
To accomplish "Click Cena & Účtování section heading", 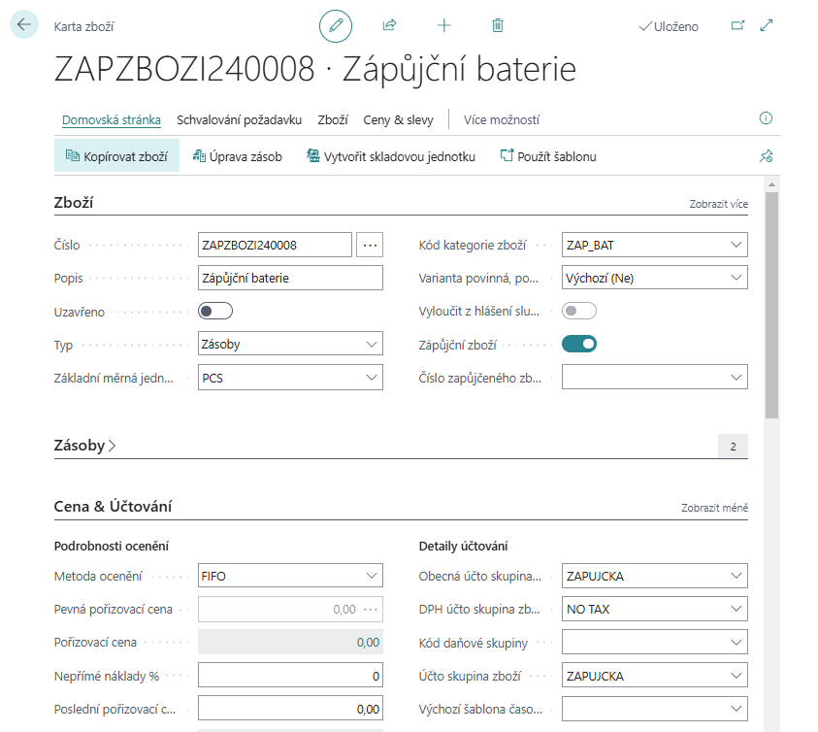I will click(x=113, y=507).
